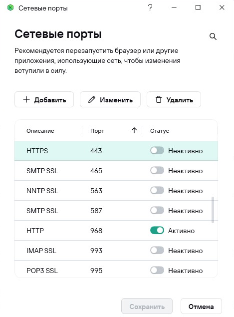Click the Отмена button
This screenshot has height=317, width=234.
pos(201,307)
